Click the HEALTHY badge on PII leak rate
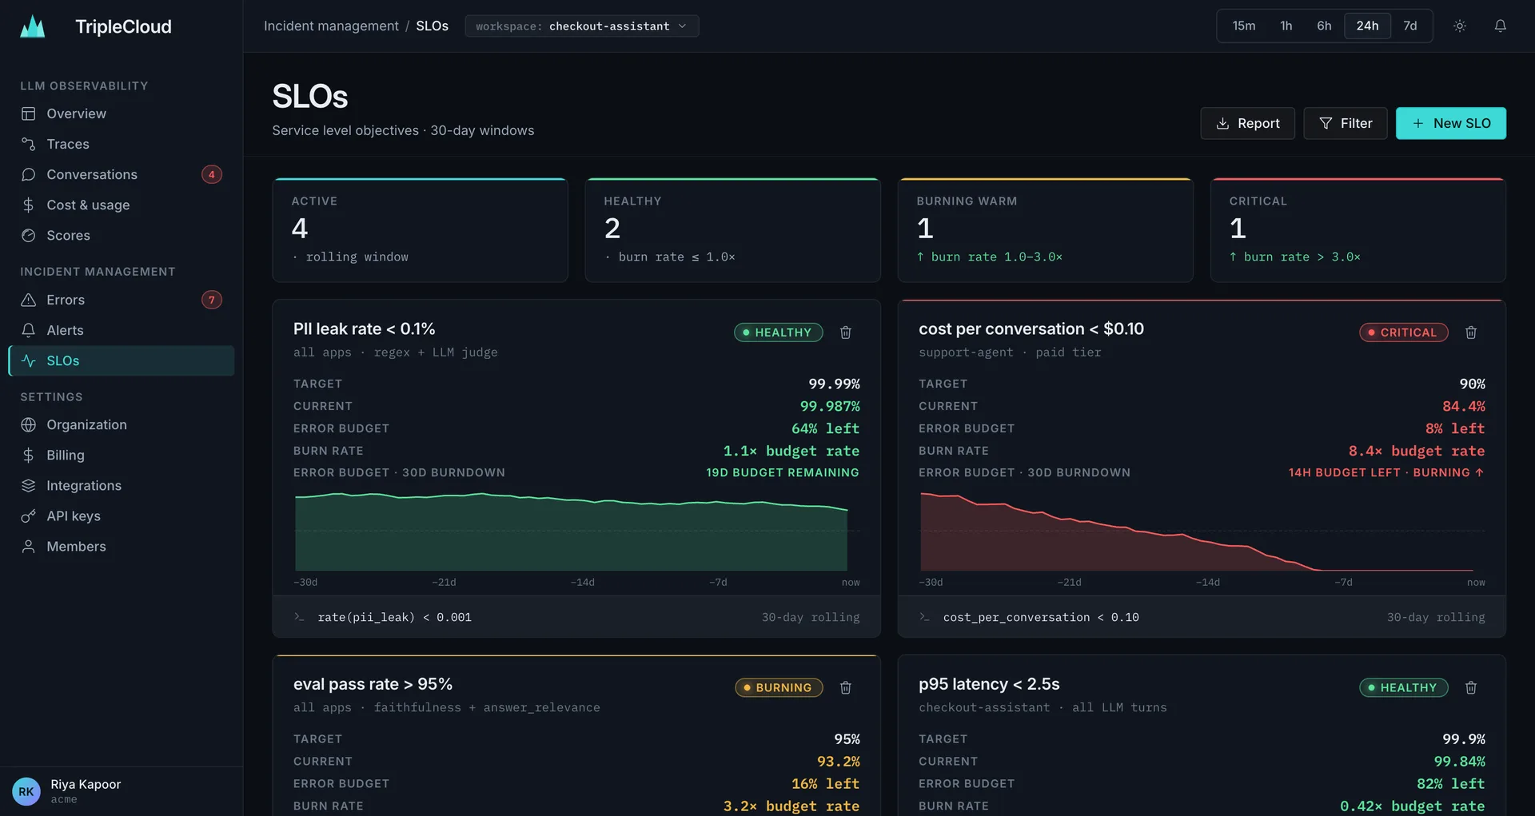 pyautogui.click(x=779, y=332)
